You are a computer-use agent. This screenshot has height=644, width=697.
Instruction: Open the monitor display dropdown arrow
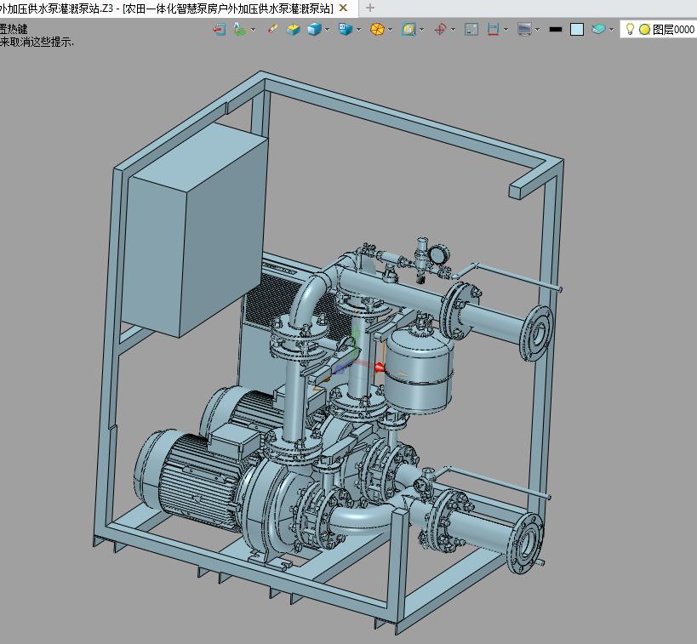coord(537,30)
